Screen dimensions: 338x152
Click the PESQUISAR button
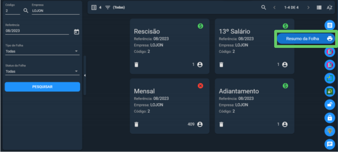click(42, 87)
